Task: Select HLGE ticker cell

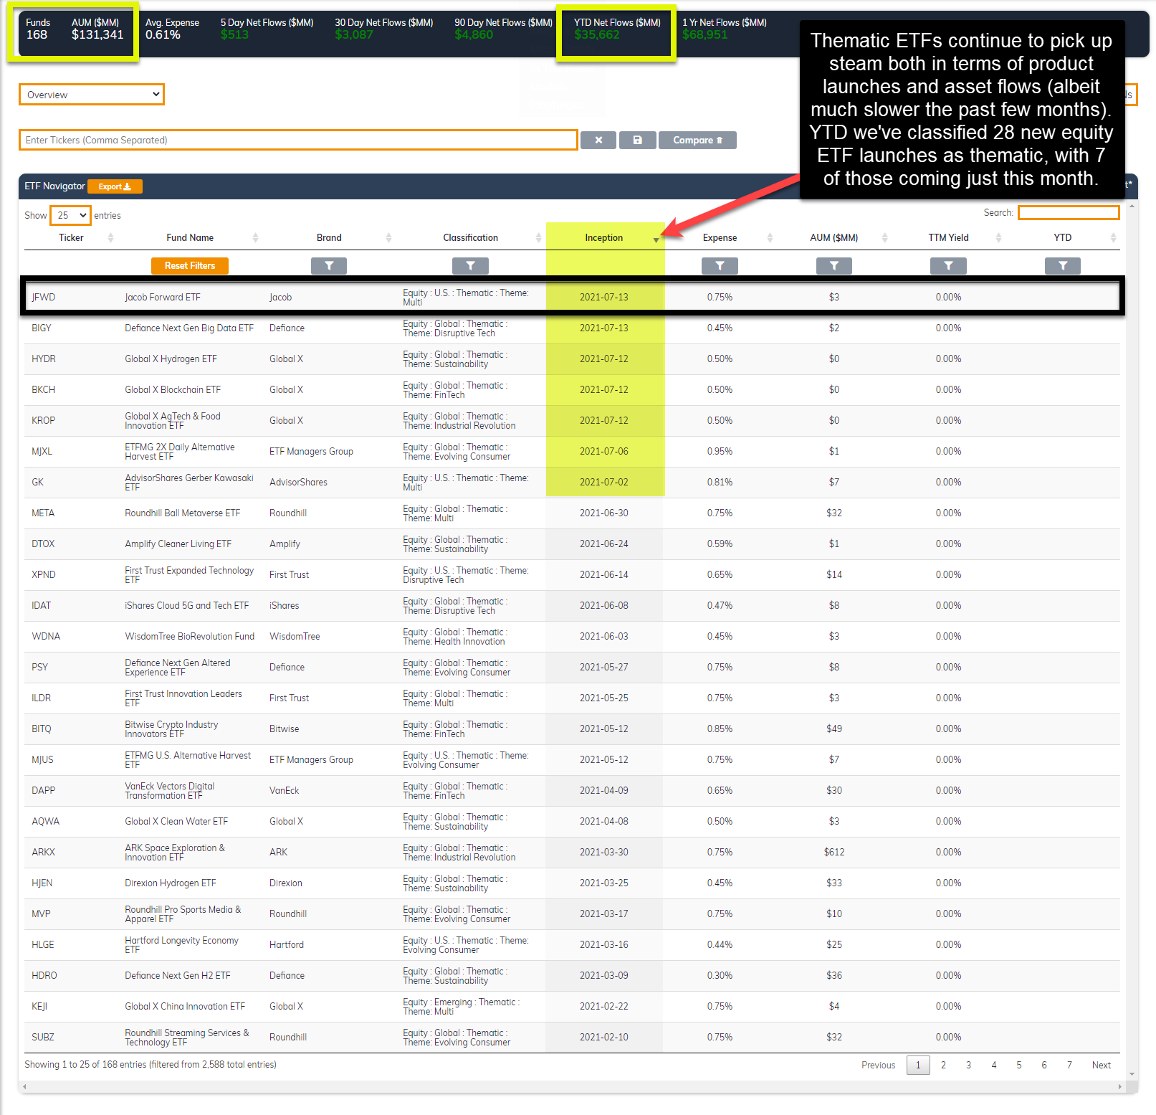Action: pos(43,945)
